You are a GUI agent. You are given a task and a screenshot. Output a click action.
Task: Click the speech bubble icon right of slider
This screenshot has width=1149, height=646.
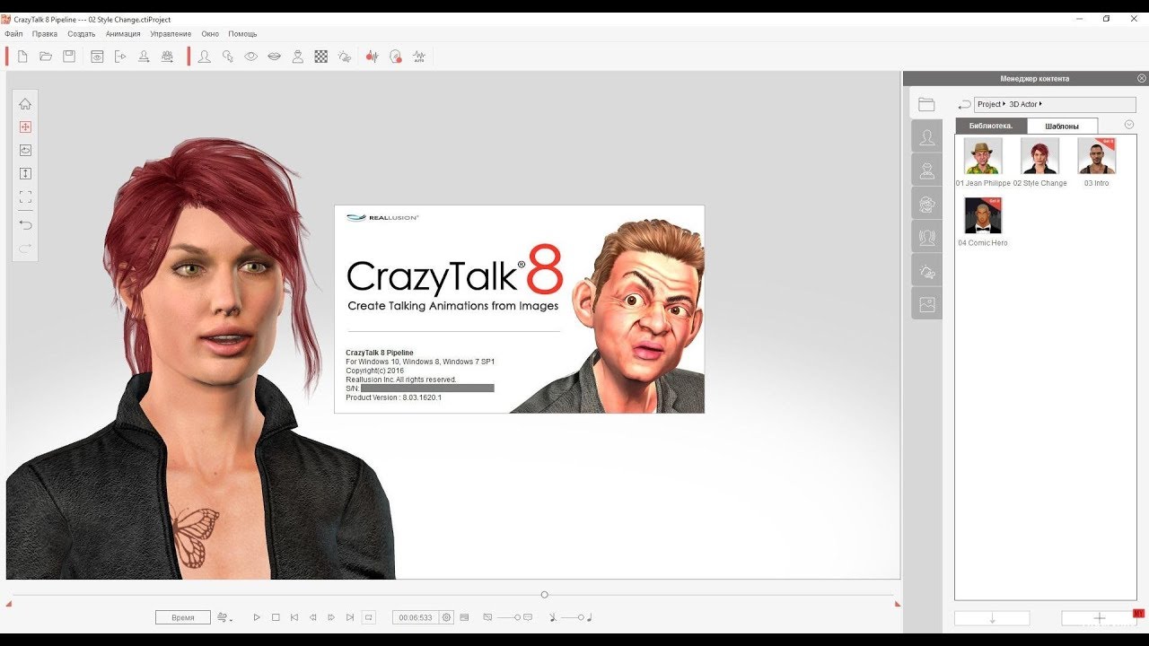pos(528,617)
